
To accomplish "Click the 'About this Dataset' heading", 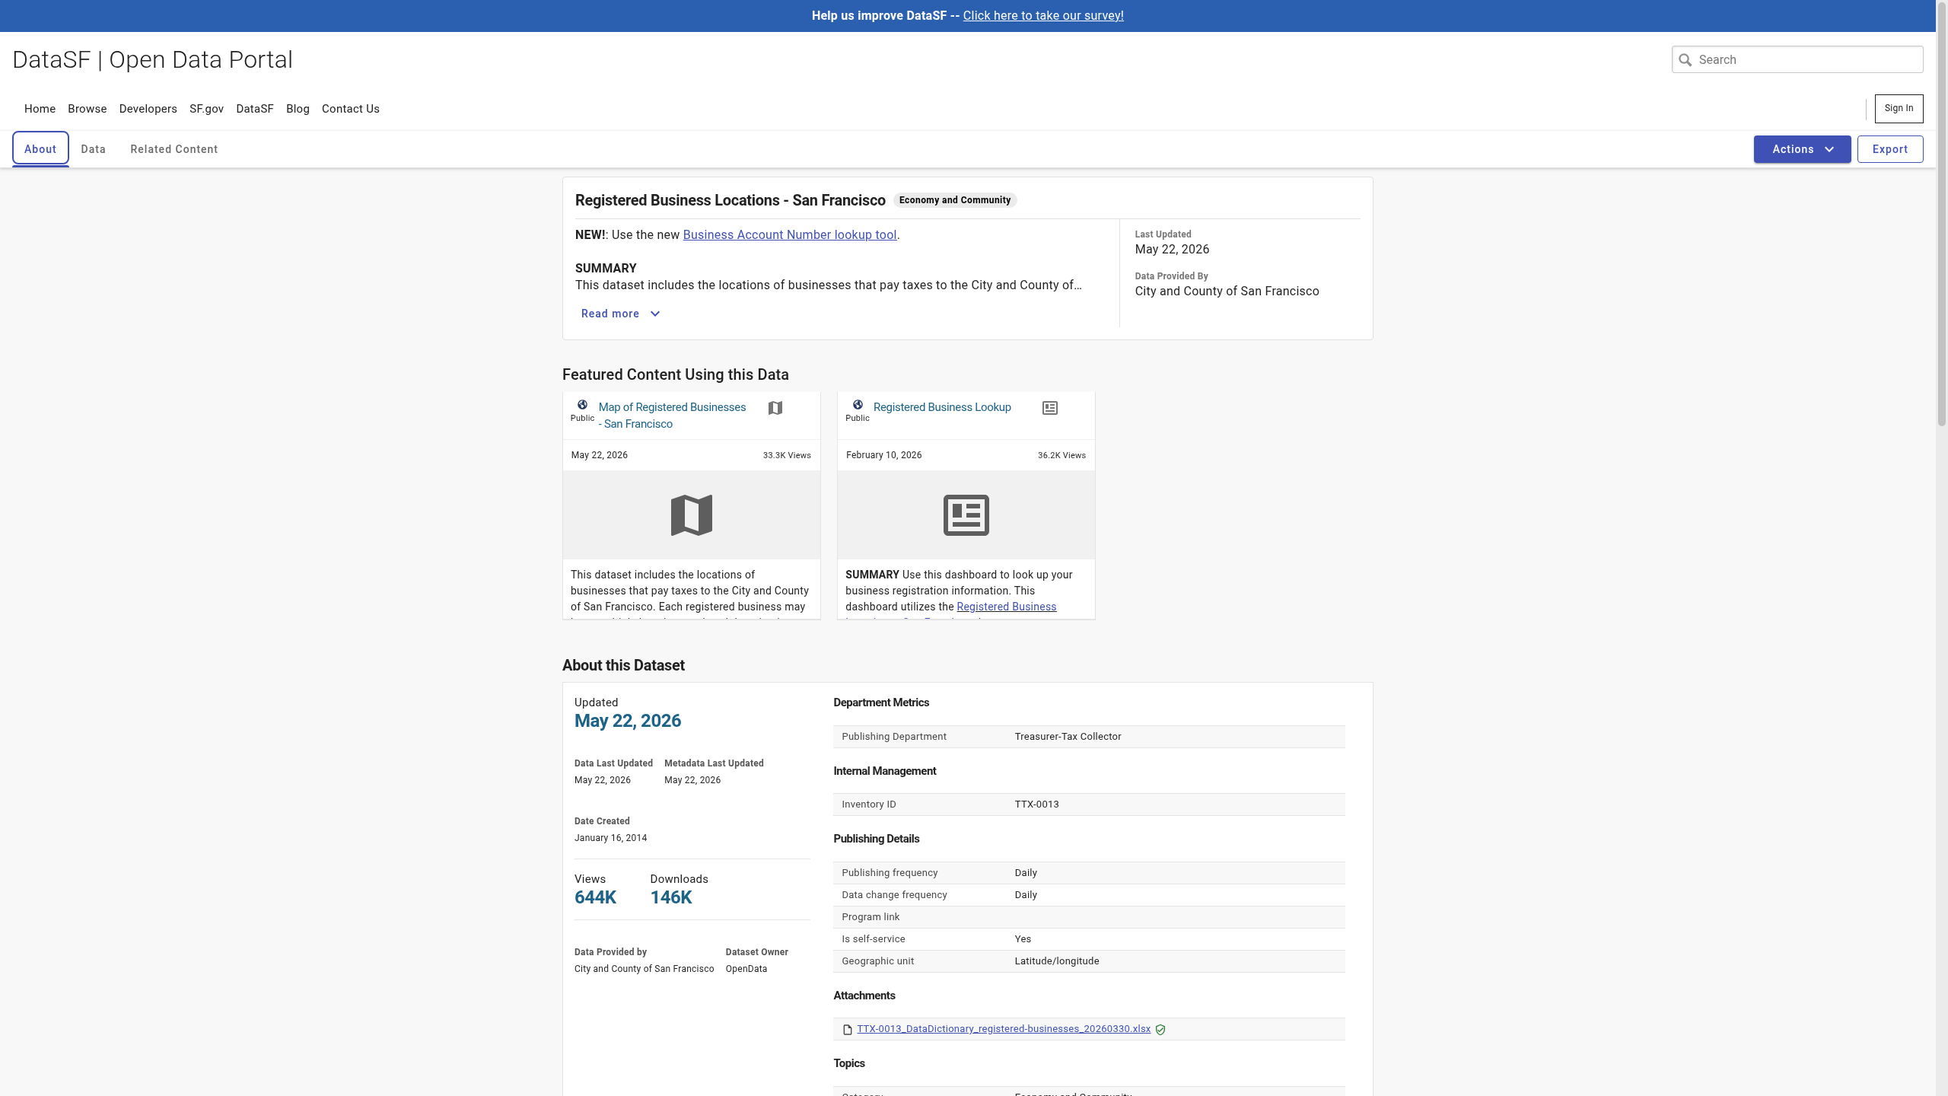I will point(623,665).
